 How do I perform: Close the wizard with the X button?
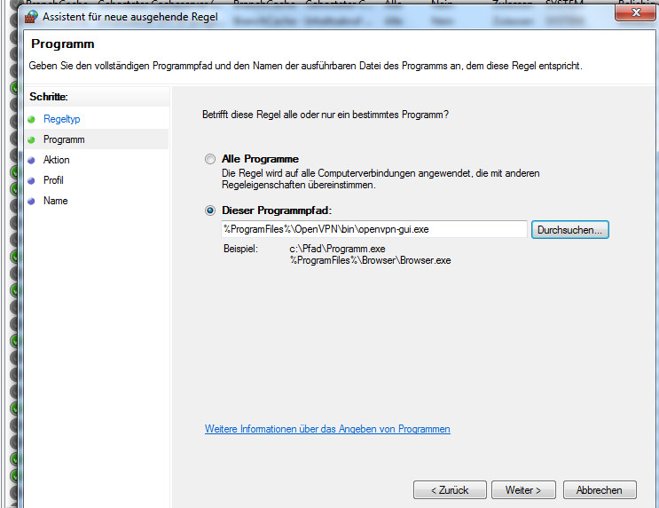[x=636, y=12]
